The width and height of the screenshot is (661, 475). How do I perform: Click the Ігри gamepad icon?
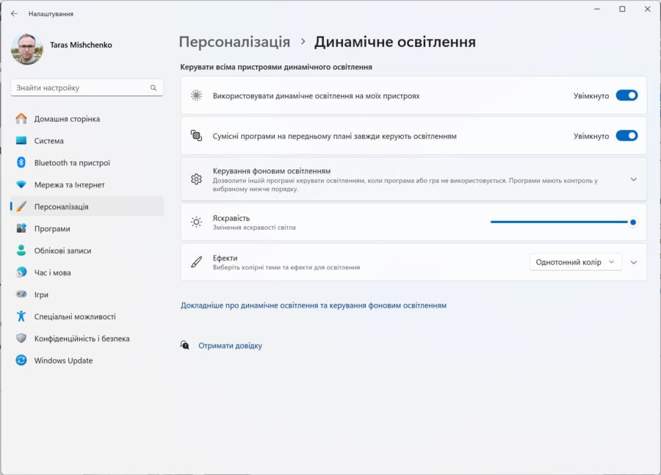(21, 294)
